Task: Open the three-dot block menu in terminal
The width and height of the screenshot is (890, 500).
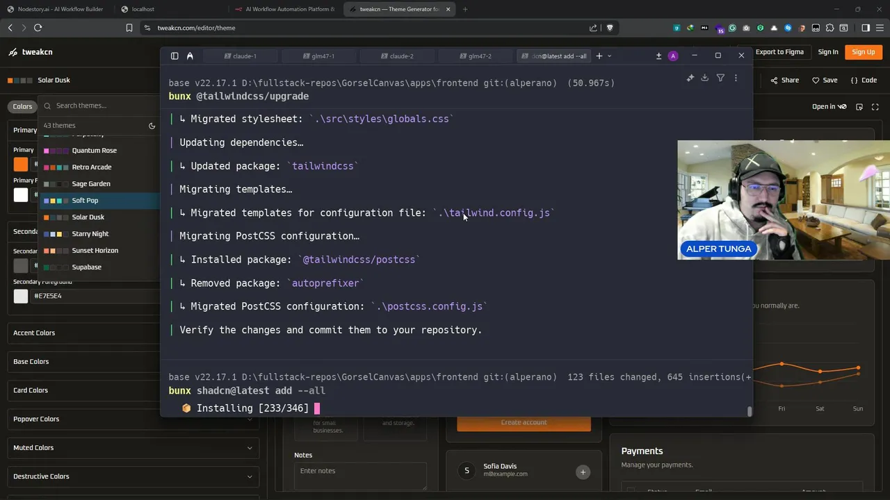Action: (x=736, y=78)
